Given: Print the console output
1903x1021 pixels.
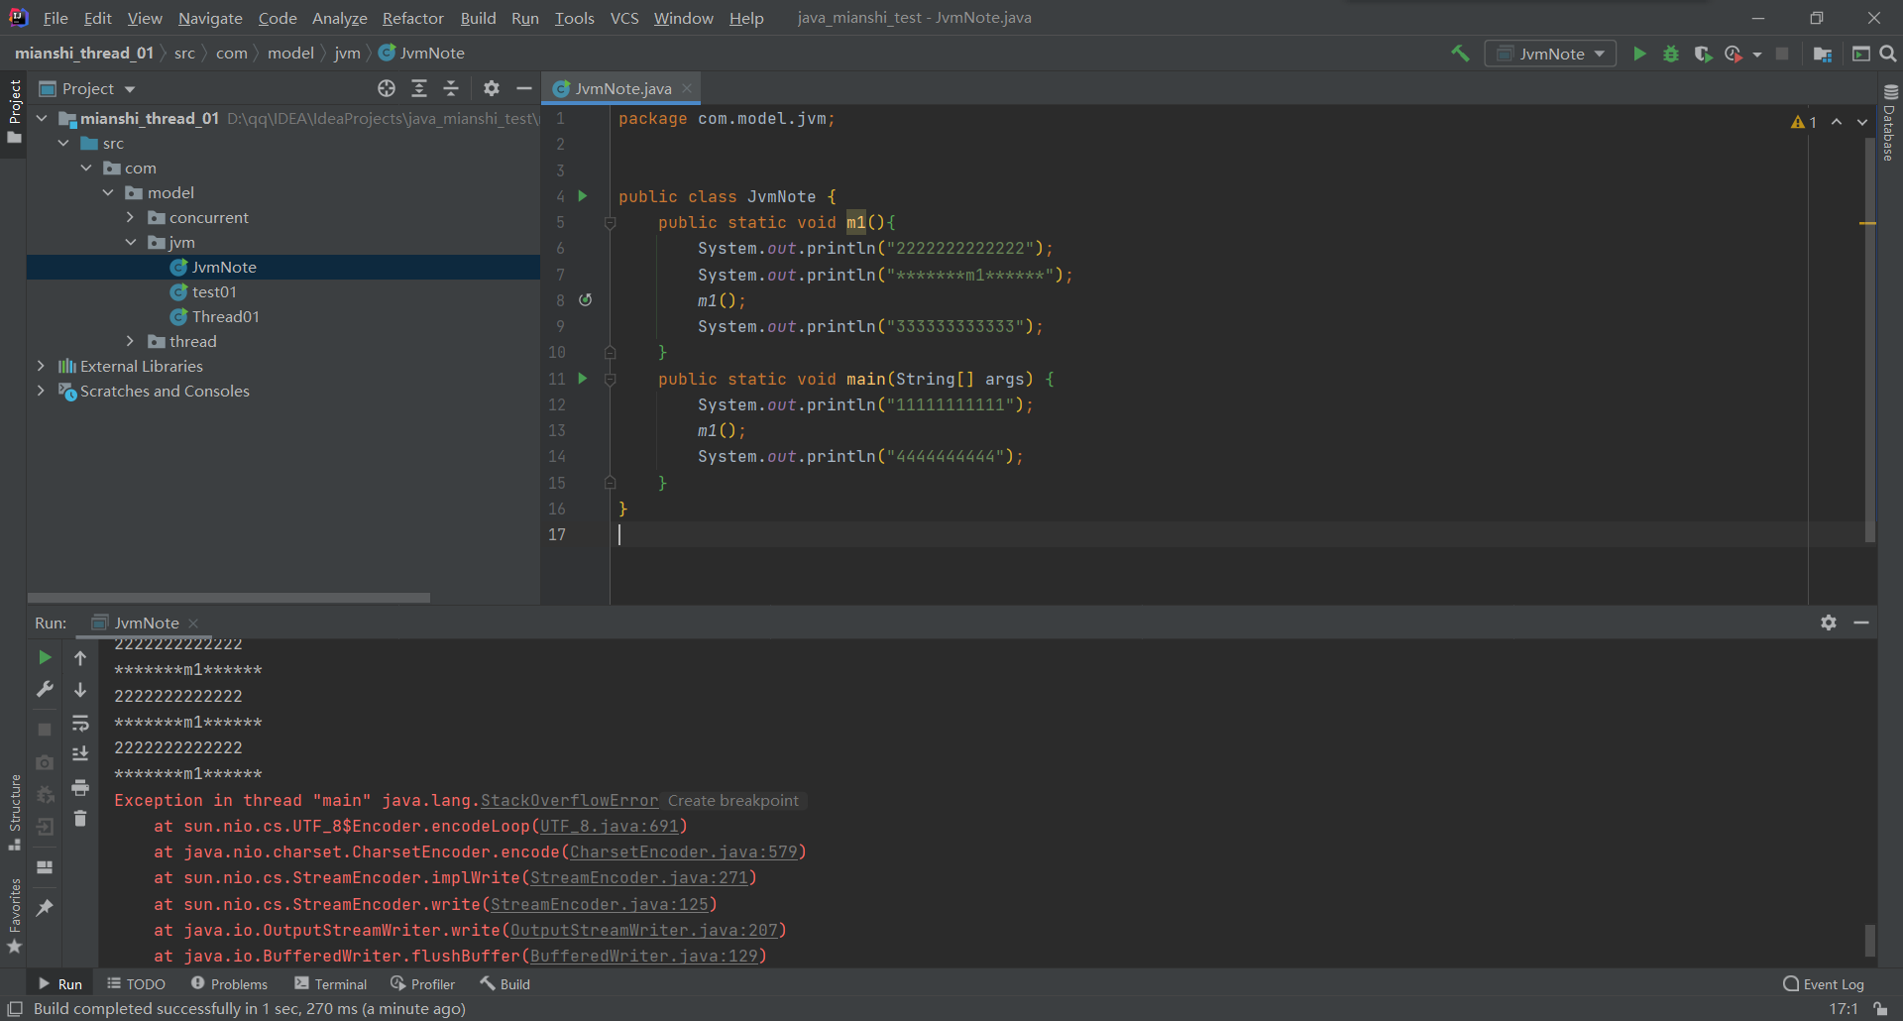Looking at the screenshot, I should (x=80, y=787).
